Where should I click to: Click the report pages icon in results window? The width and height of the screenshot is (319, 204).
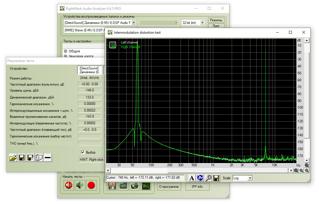click(39, 158)
